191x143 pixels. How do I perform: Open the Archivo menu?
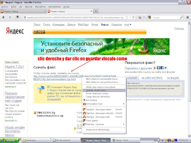[5, 7]
